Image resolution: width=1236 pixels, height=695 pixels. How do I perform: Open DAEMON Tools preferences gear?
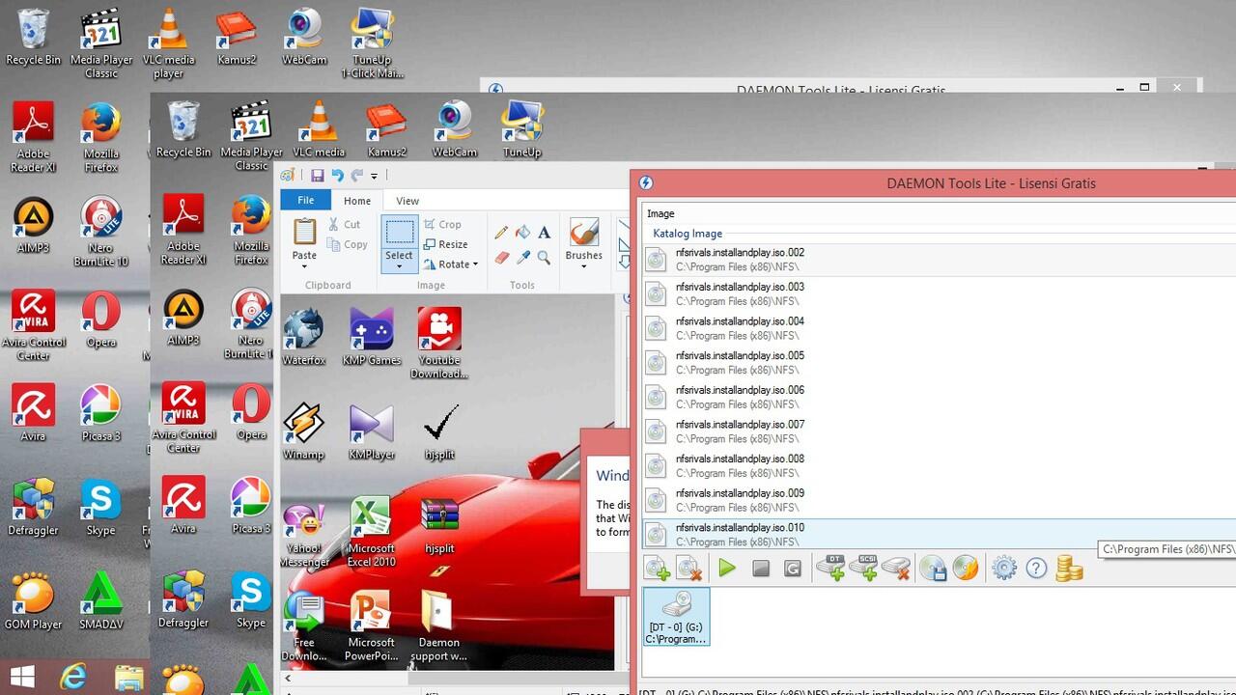(1004, 569)
